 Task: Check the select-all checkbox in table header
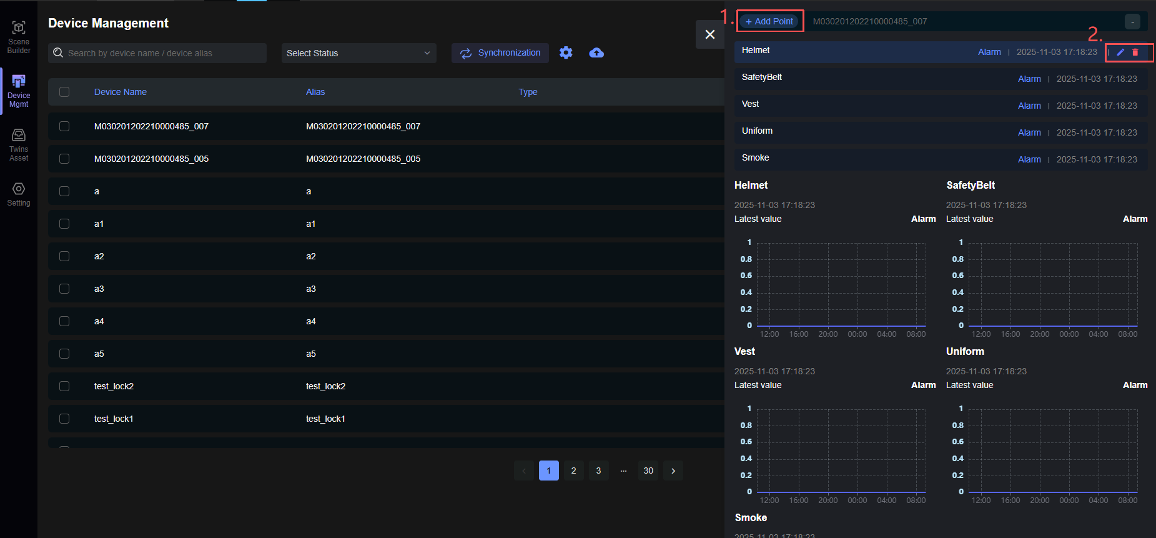[64, 92]
